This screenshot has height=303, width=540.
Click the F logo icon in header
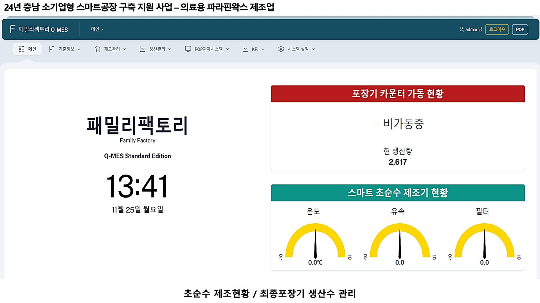click(x=12, y=29)
